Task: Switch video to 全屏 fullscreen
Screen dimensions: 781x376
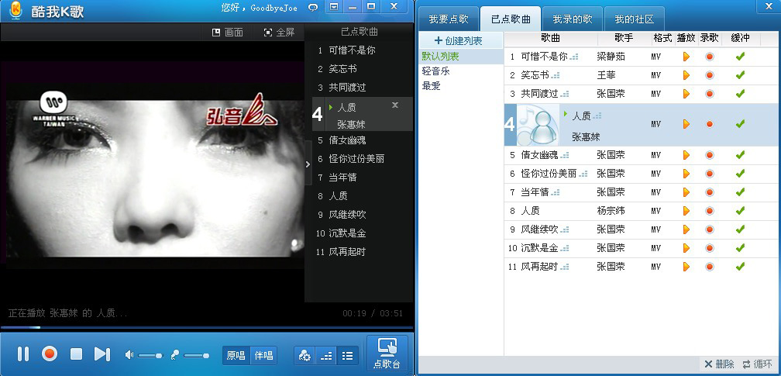Action: (279, 33)
